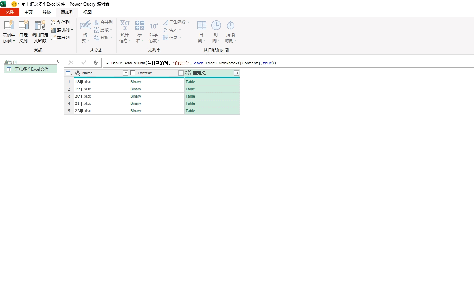Open the Format (格式) text tool
The image size is (474, 292).
[85, 31]
